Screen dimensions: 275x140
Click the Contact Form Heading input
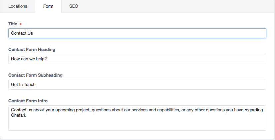click(137, 59)
